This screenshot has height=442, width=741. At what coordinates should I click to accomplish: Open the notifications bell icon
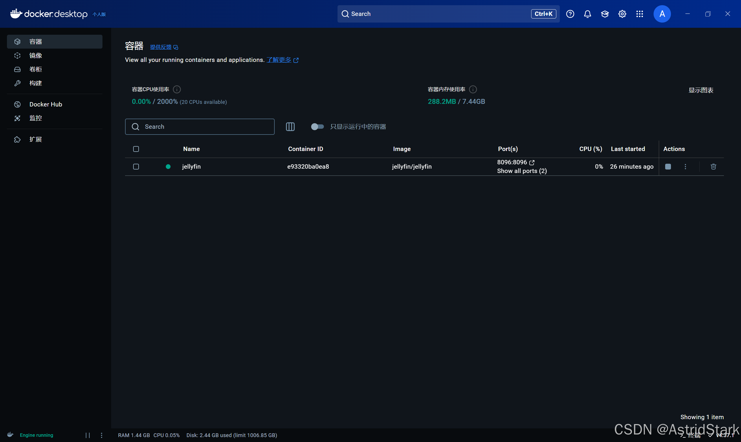(587, 14)
